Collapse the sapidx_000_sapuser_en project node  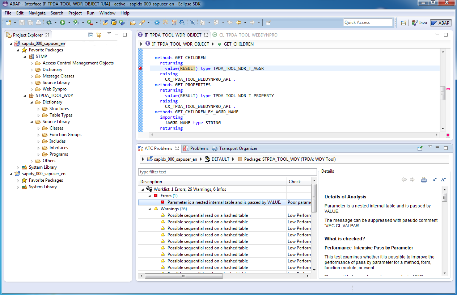point(11,43)
